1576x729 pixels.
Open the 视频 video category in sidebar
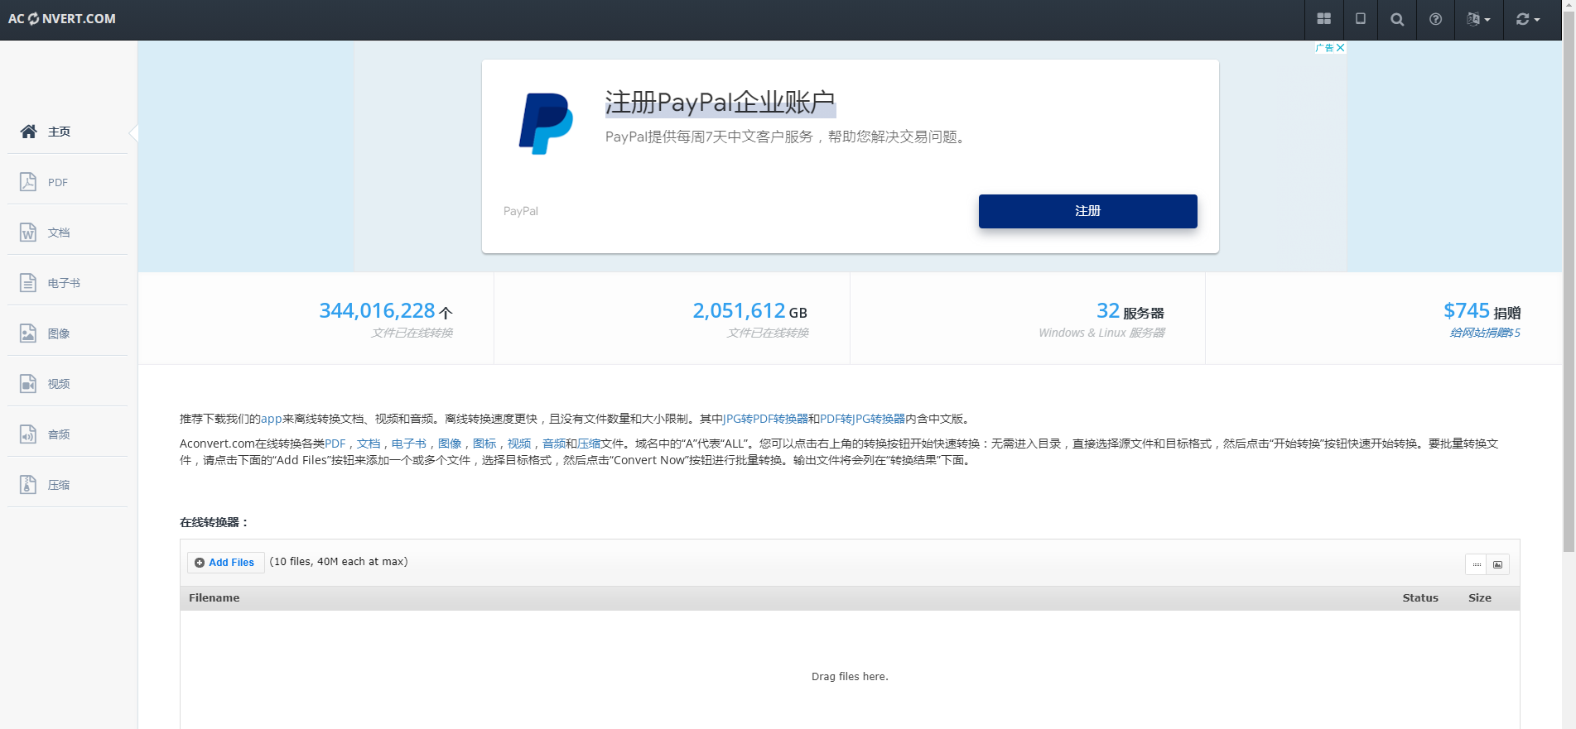tap(68, 384)
